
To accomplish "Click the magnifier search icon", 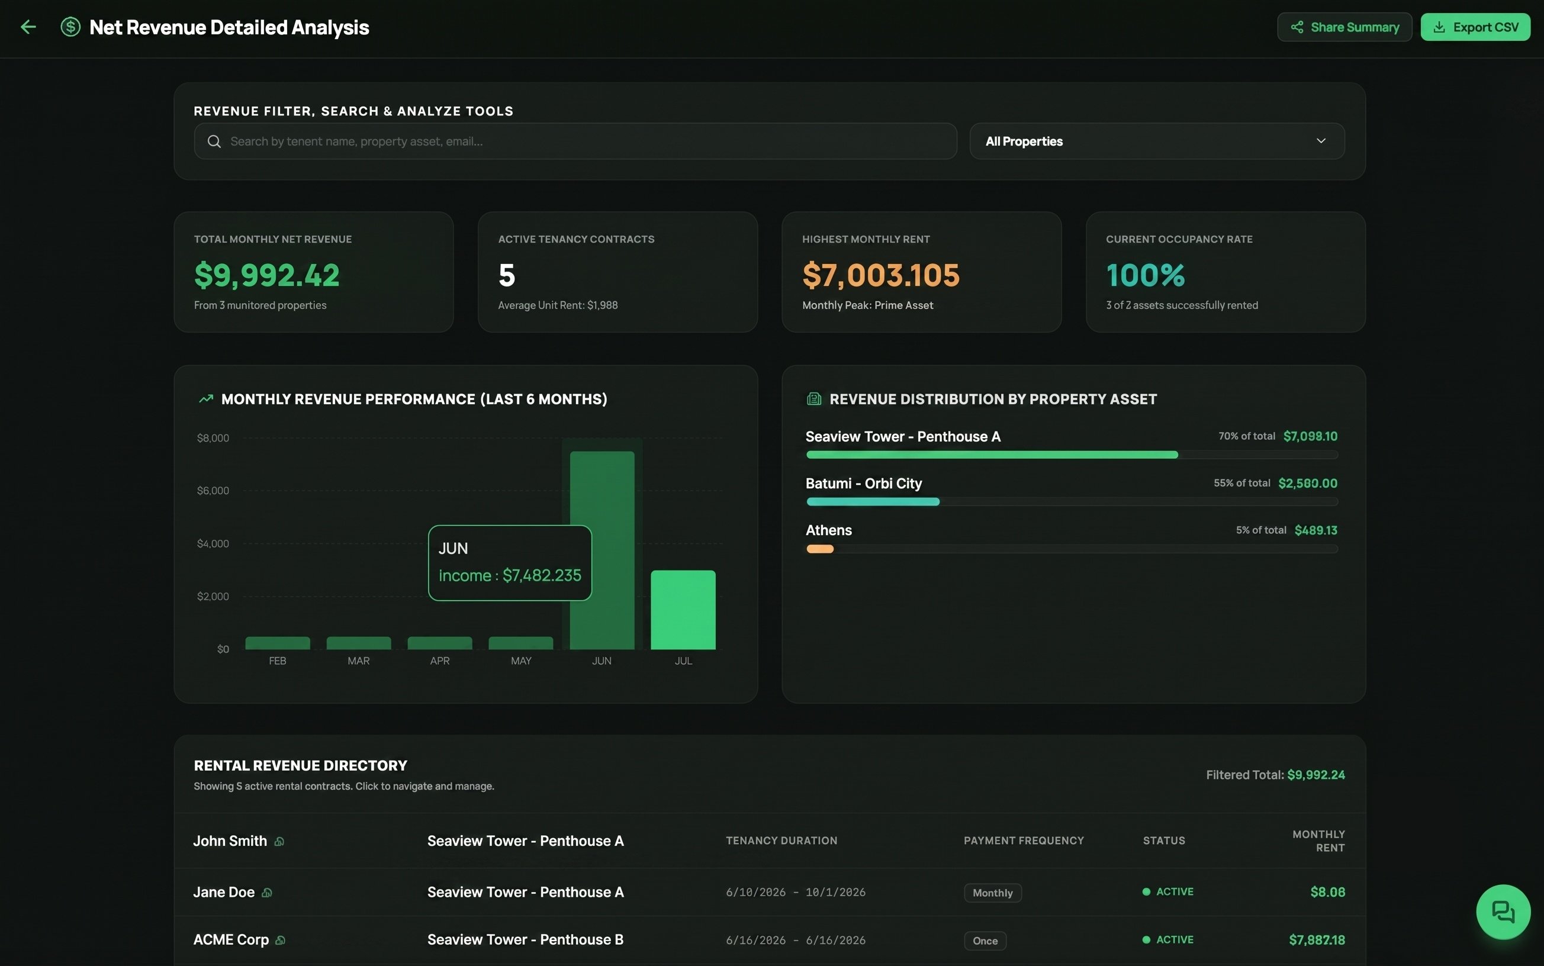I will (214, 141).
